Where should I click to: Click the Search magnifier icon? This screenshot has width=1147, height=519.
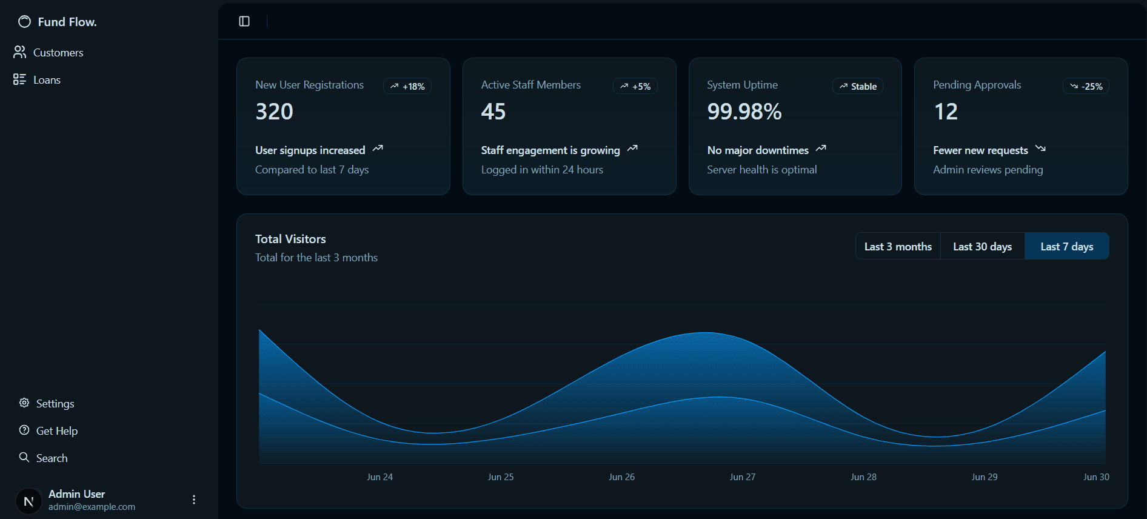[24, 458]
